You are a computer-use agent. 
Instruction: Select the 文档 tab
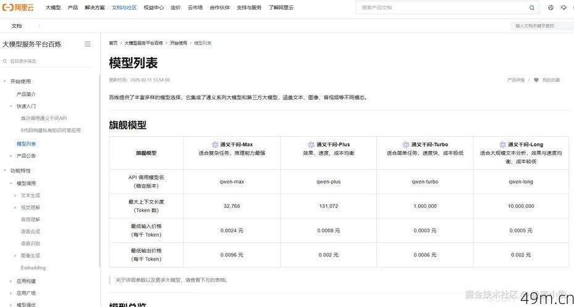[x=17, y=26]
